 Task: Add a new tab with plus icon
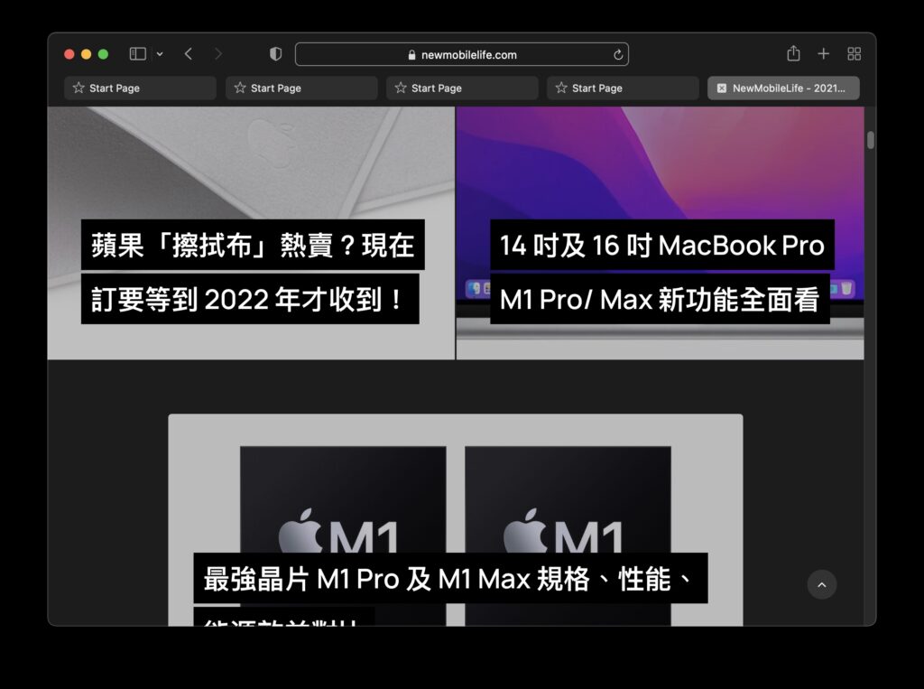tap(823, 54)
